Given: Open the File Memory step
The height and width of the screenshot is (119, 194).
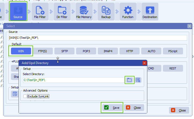Looking at the screenshot, I should pos(84,12).
